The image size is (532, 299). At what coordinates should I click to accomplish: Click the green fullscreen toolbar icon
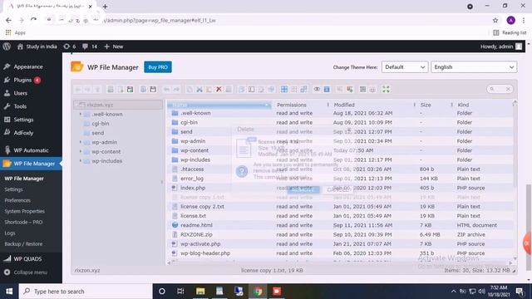pos(386,90)
